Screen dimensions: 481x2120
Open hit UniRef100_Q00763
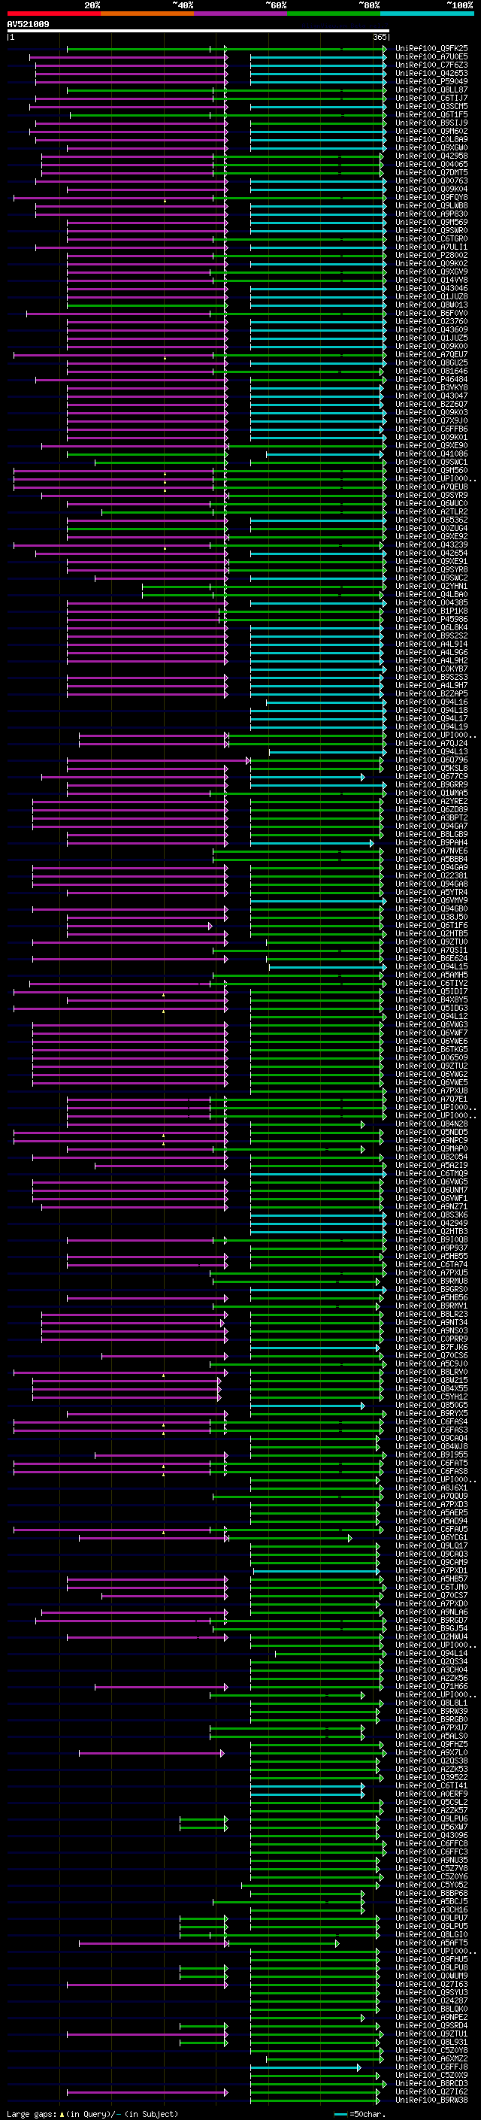click(431, 181)
